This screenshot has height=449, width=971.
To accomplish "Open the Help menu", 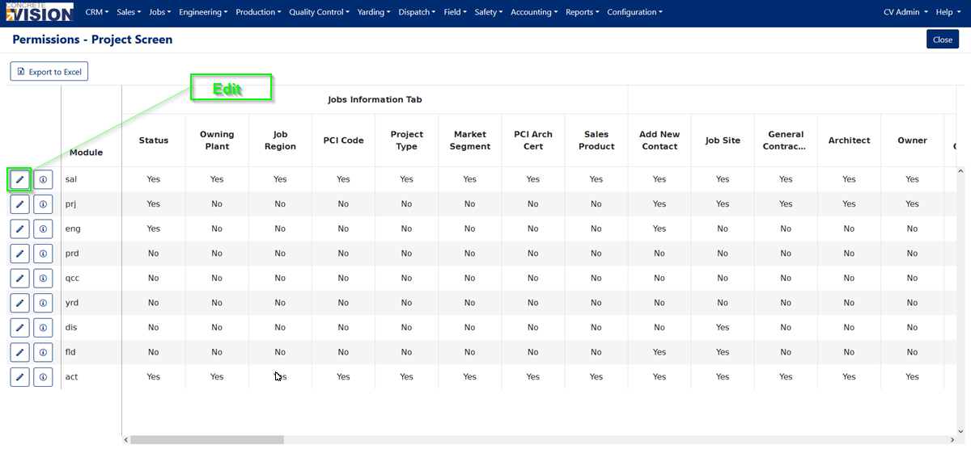I will (x=947, y=12).
